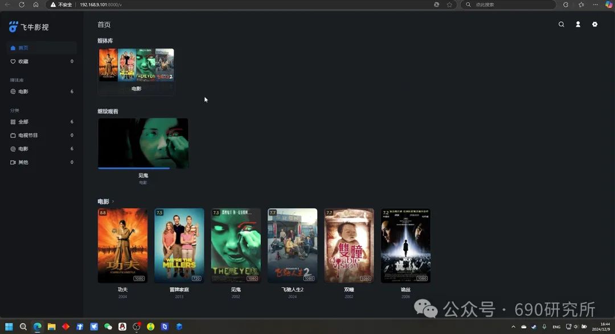Select 其他 category in the sidebar

point(42,162)
